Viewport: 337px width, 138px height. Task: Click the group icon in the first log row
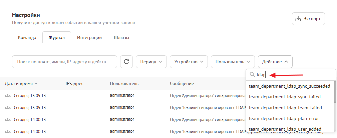8,95
